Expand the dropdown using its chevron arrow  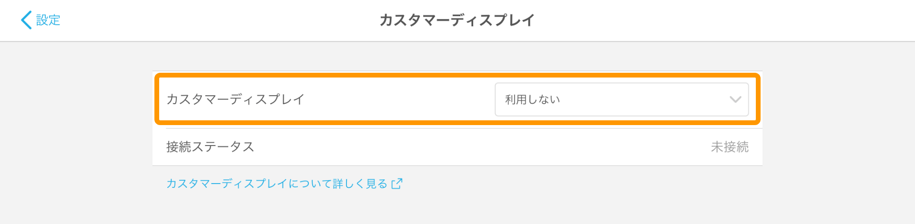(x=735, y=99)
